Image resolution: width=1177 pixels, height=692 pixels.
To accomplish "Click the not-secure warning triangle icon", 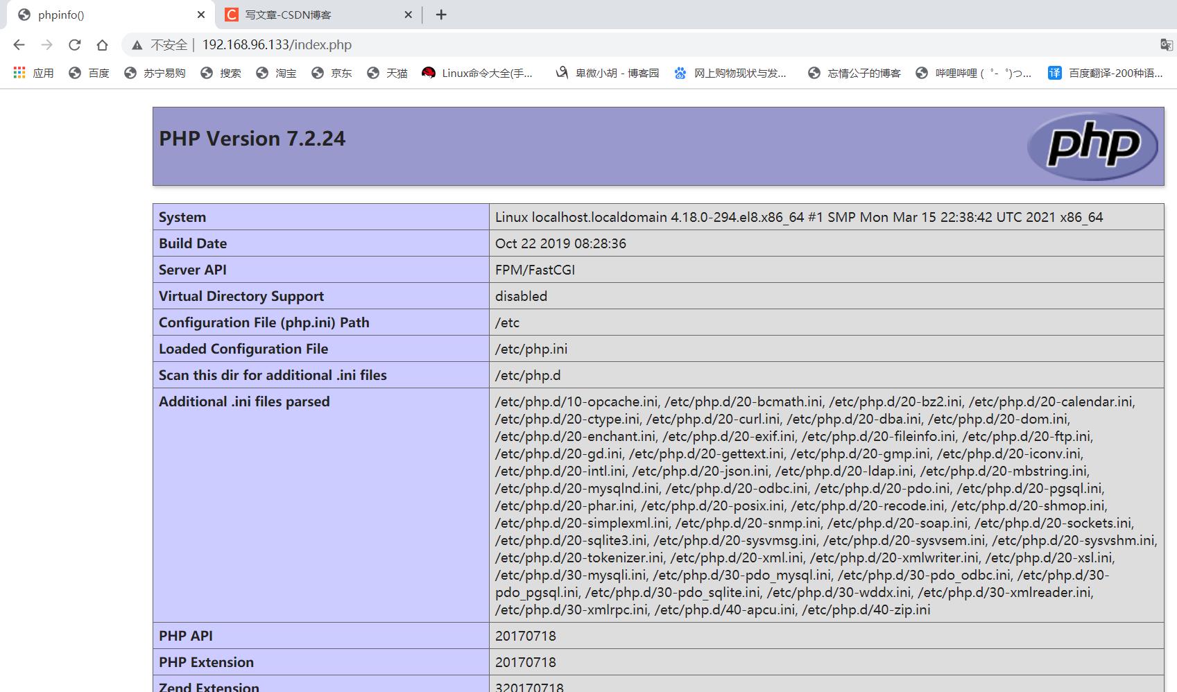I will point(137,45).
